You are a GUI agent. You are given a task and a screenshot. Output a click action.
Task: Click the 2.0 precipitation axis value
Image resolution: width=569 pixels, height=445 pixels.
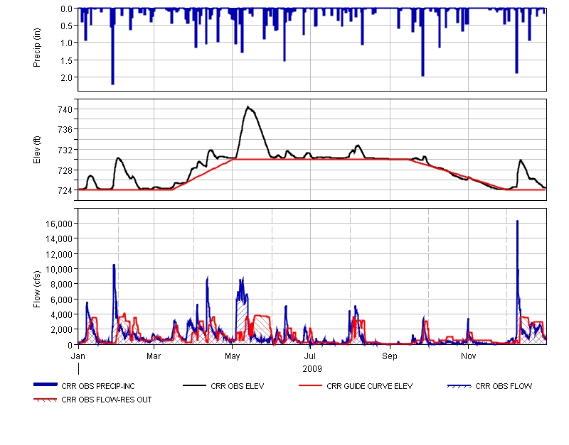[x=66, y=77]
